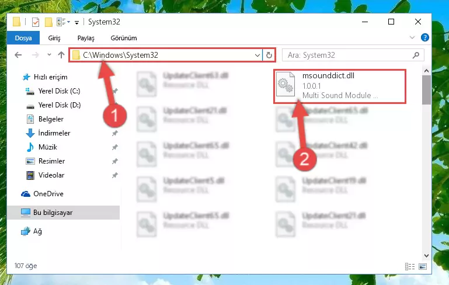Switch to the Paylaş ribbon tab

[86, 38]
